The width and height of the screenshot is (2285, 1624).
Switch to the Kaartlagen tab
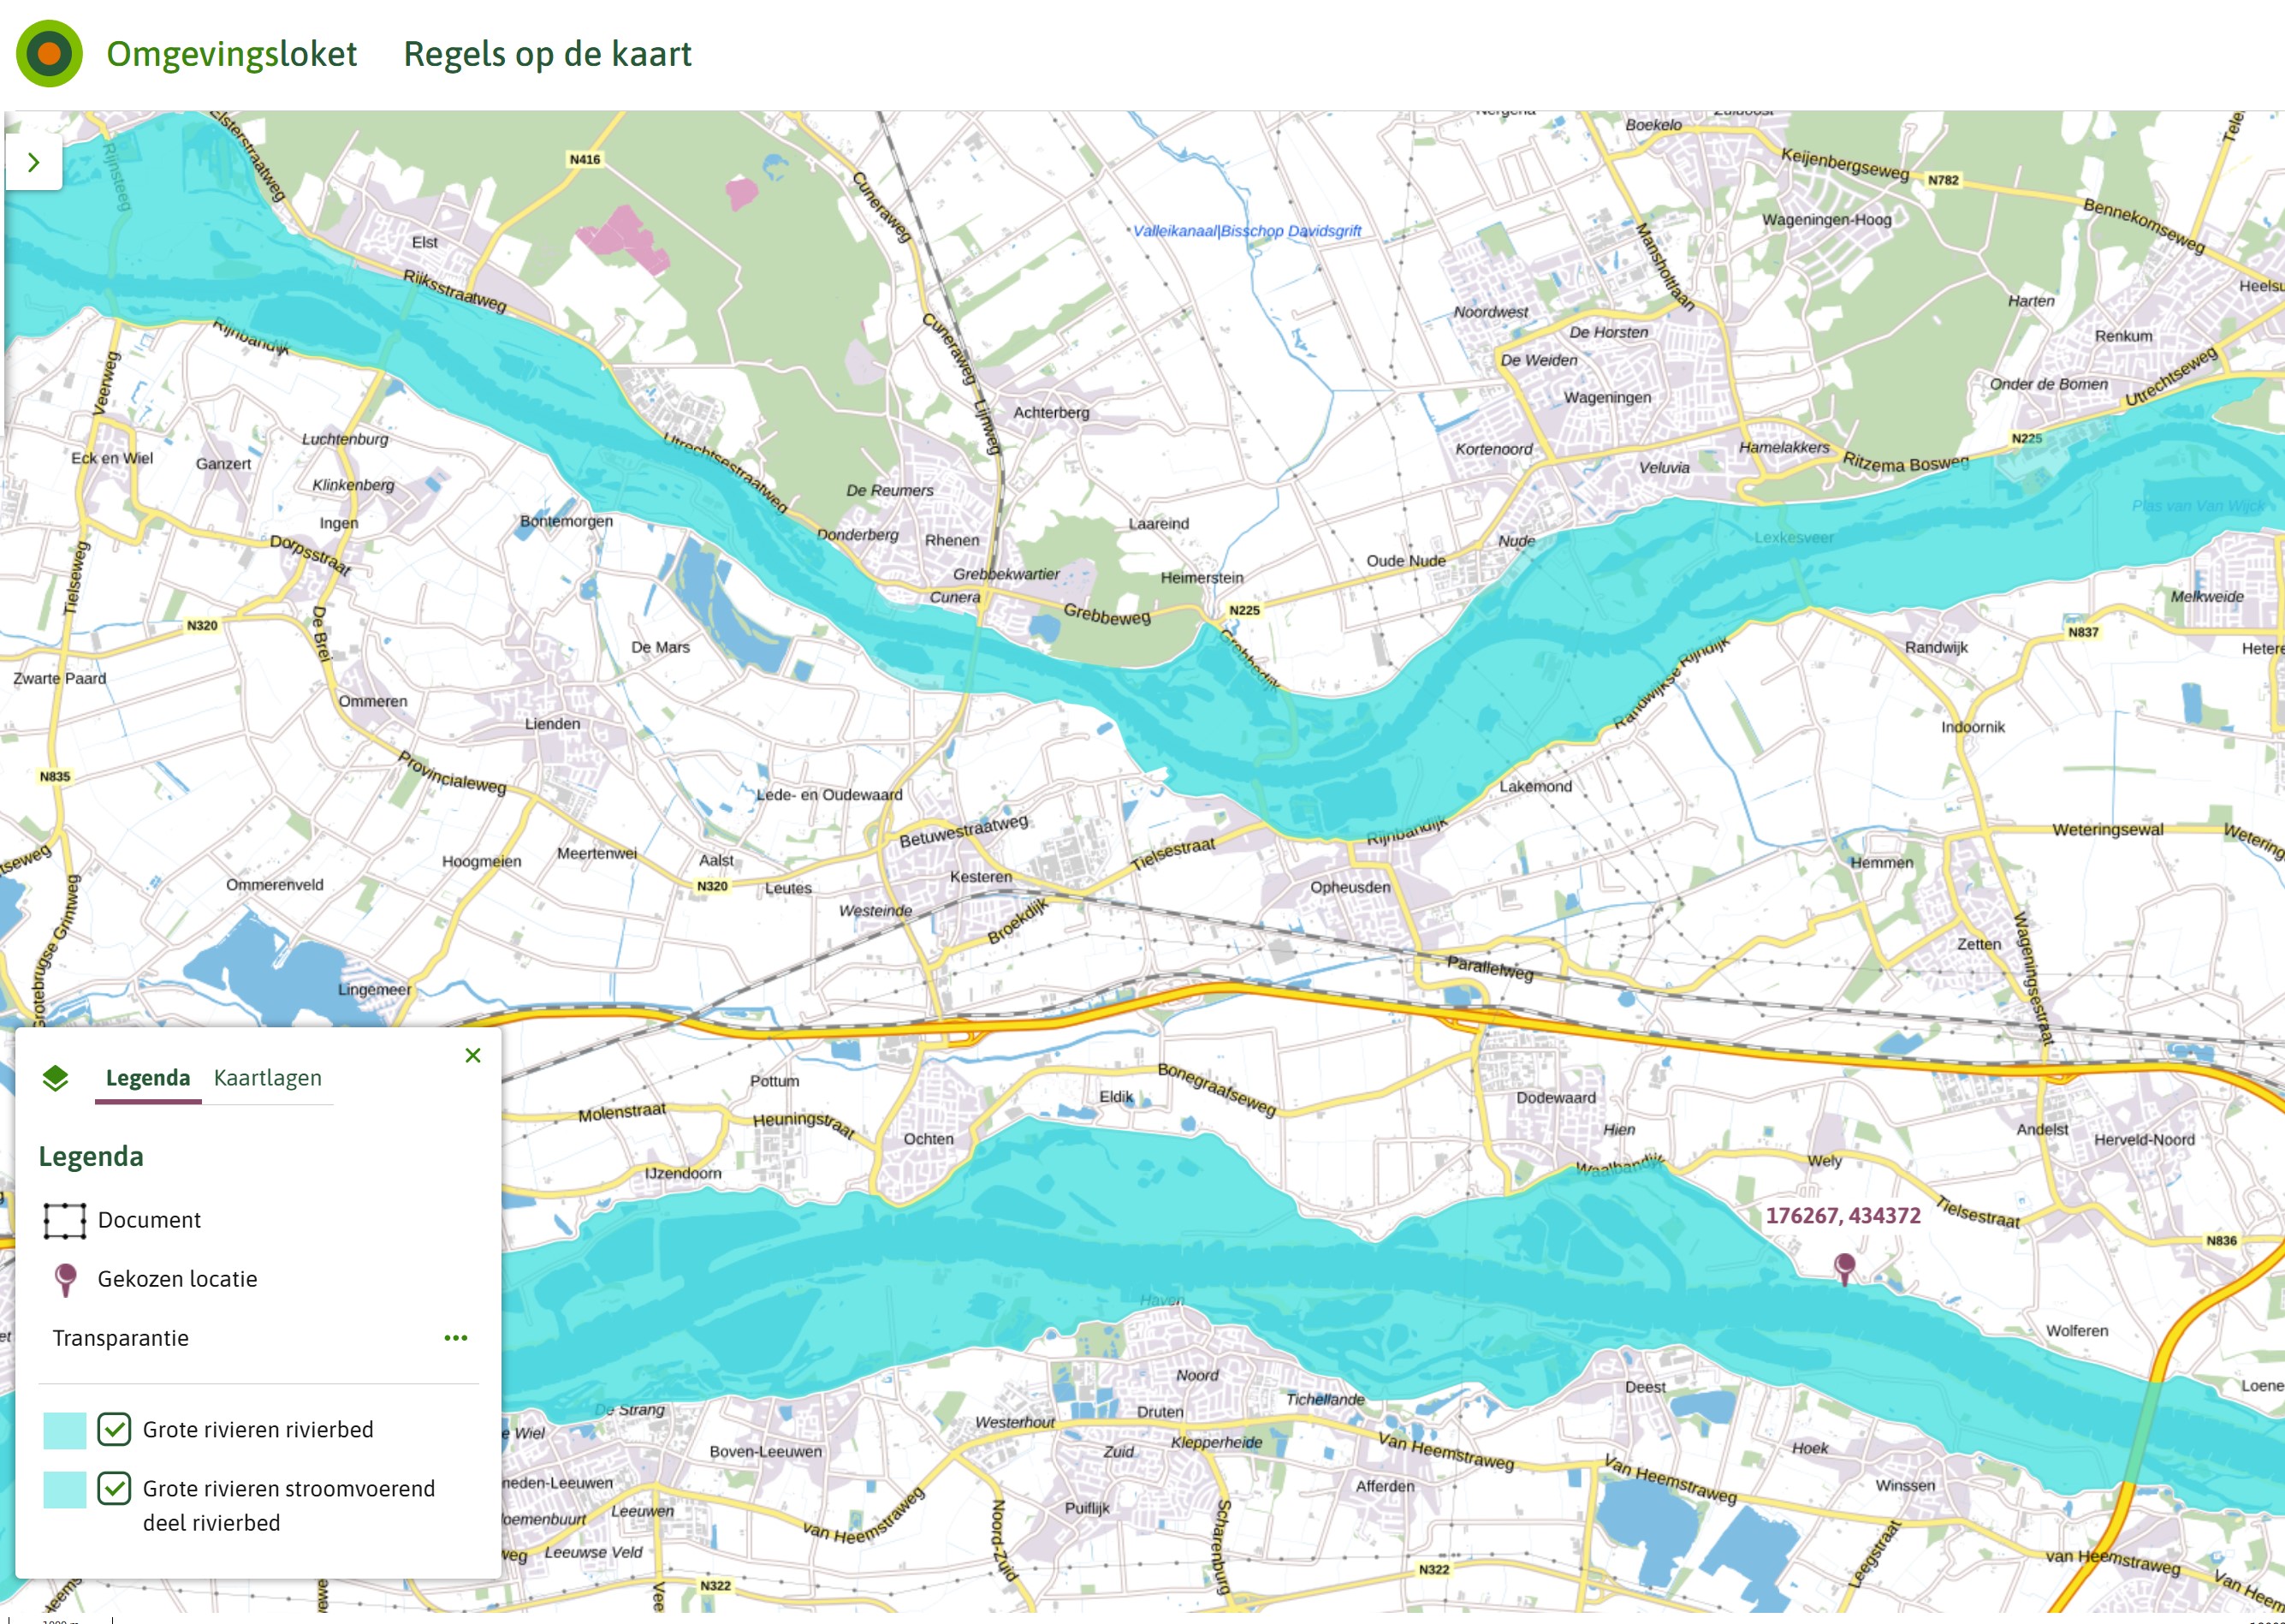[267, 1078]
